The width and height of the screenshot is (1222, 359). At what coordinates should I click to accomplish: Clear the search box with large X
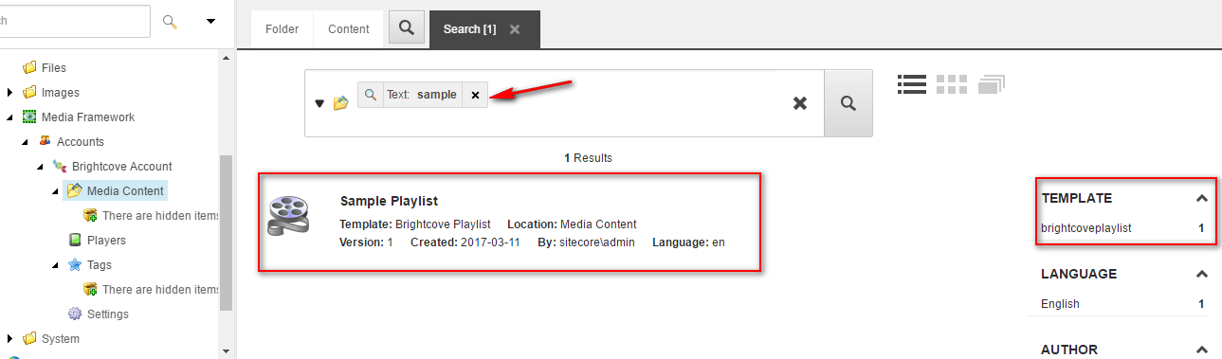point(800,103)
